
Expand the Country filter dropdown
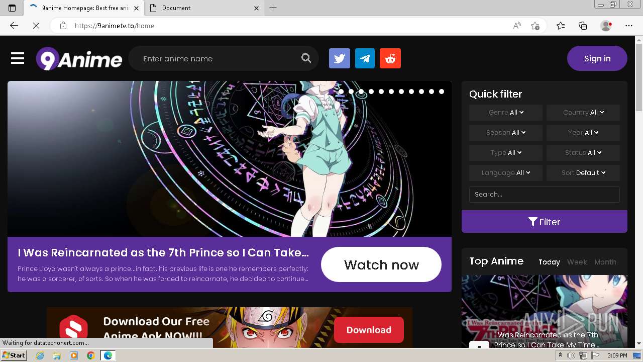click(583, 113)
